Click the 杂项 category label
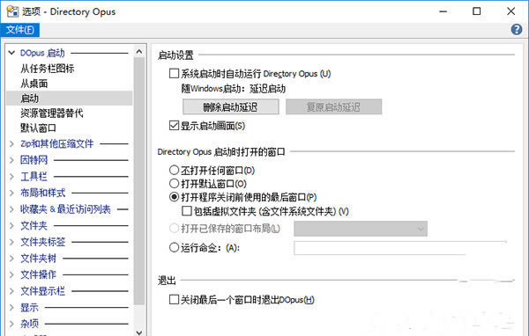 [29, 324]
